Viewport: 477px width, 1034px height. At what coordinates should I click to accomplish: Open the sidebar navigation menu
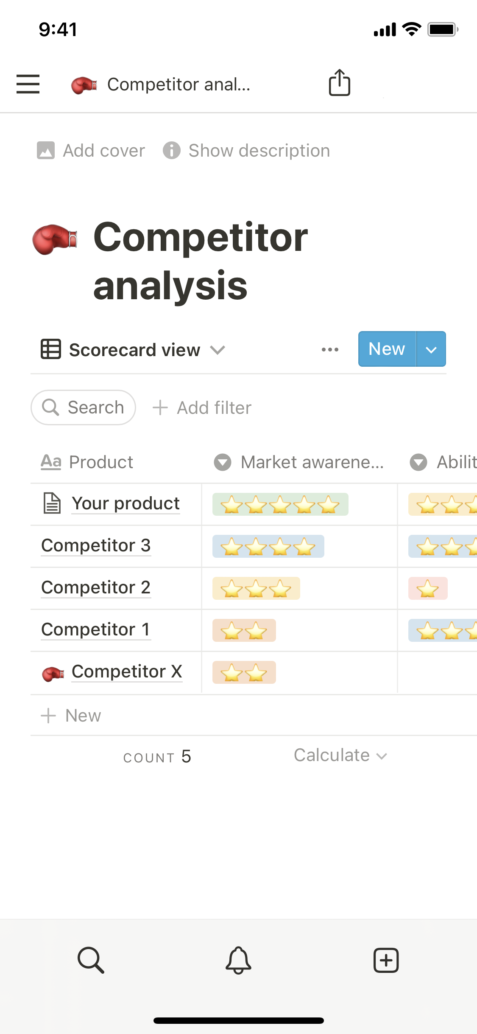(28, 84)
